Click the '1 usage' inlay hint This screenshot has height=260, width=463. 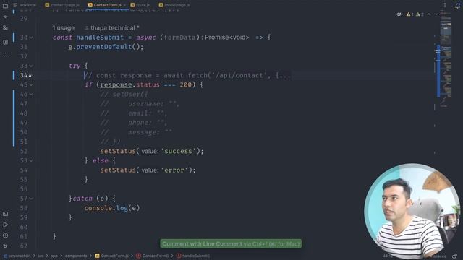(64, 28)
